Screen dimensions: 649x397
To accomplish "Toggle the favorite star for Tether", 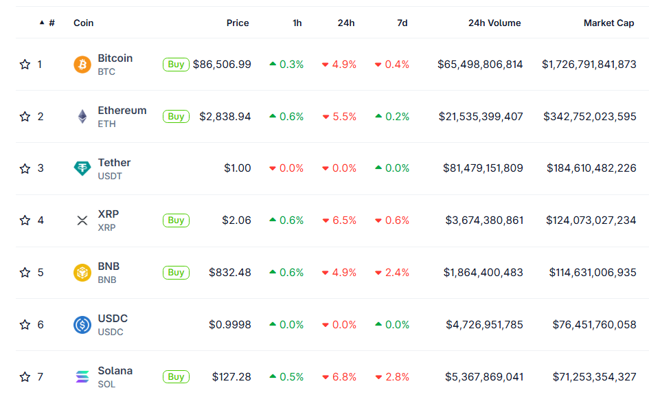I will pyautogui.click(x=25, y=168).
